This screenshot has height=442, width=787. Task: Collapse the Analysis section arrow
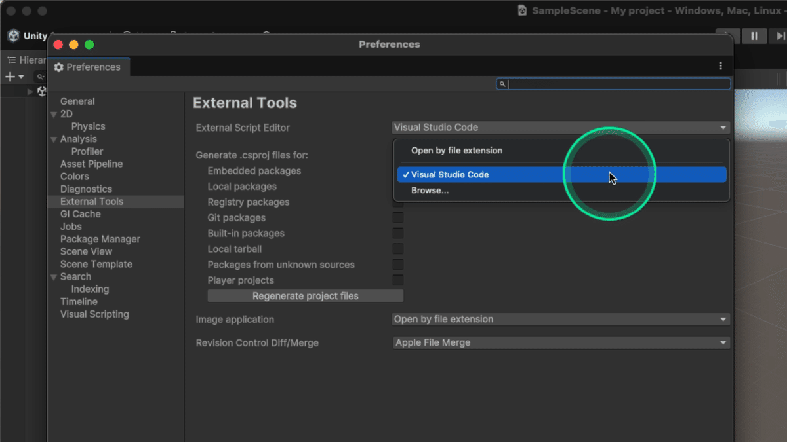tap(54, 139)
